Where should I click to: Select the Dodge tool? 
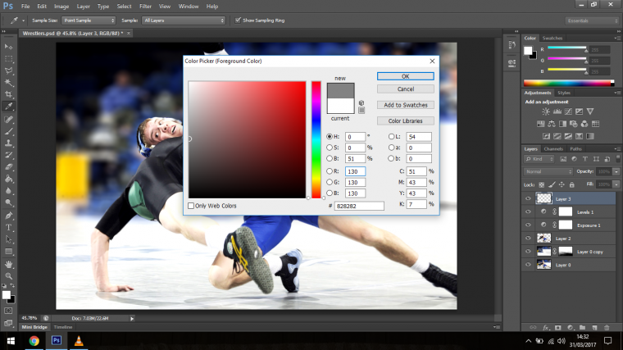(x=8, y=202)
